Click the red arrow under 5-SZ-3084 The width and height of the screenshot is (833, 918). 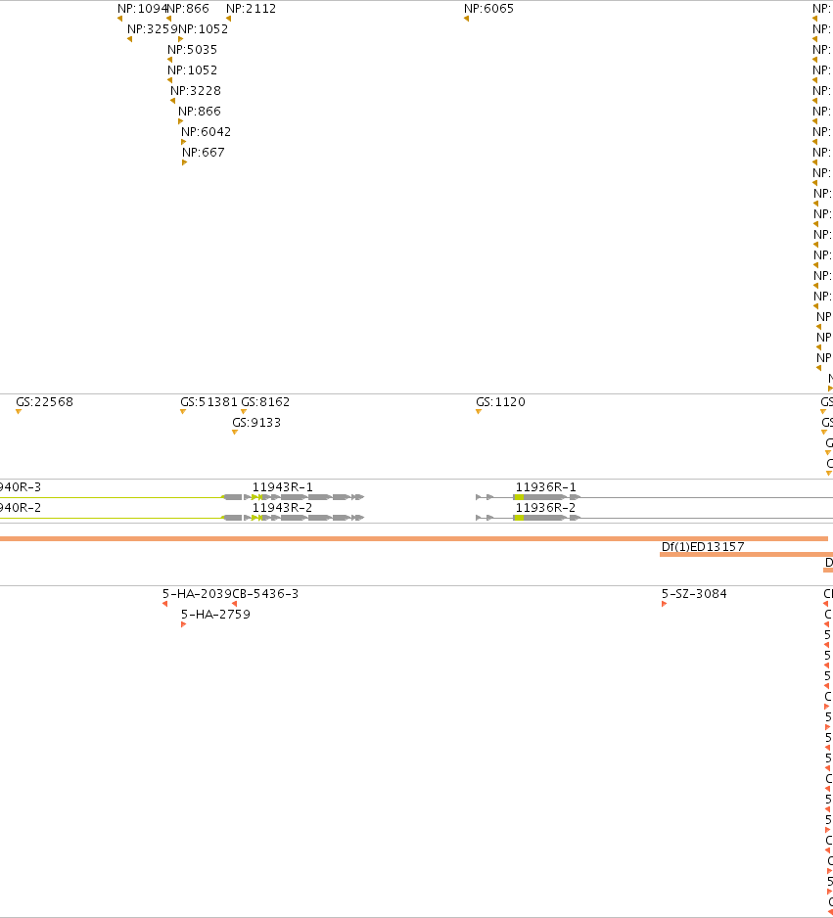665,604
